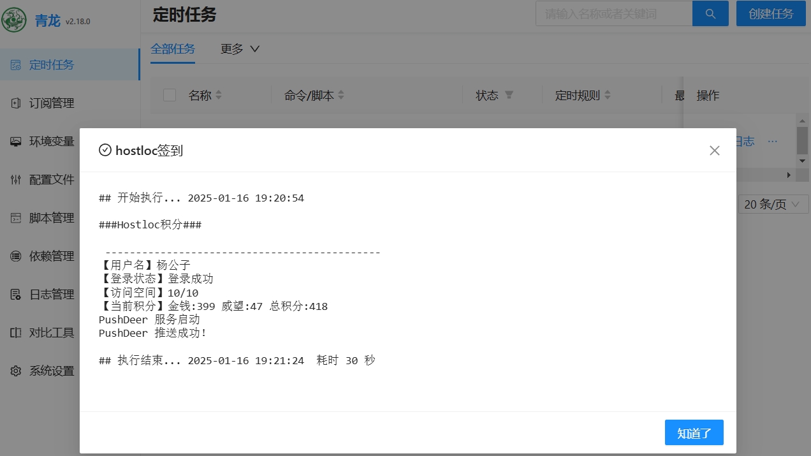Image resolution: width=811 pixels, height=456 pixels.
Task: Open the 20 条/页 page size selector
Action: point(772,205)
